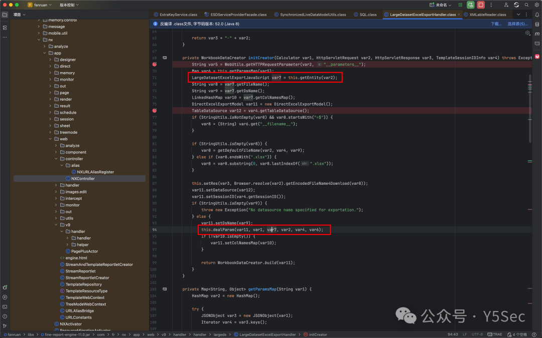The image size is (542, 338).
Task: Pause the program with pause icon
Action: 460,5
